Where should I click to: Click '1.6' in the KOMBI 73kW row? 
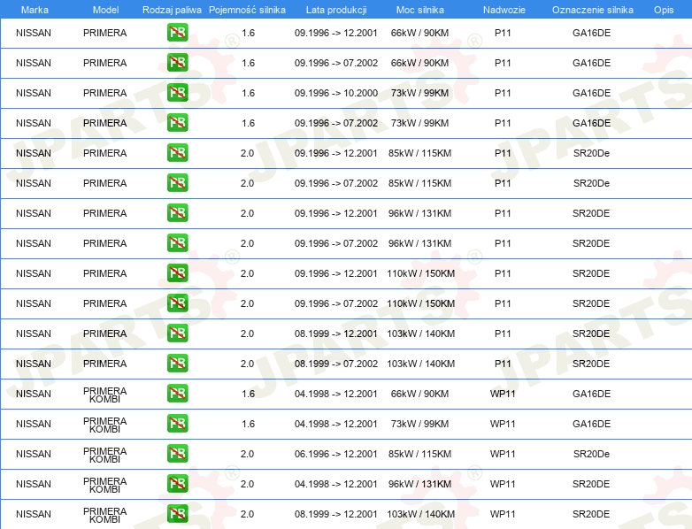248,424
